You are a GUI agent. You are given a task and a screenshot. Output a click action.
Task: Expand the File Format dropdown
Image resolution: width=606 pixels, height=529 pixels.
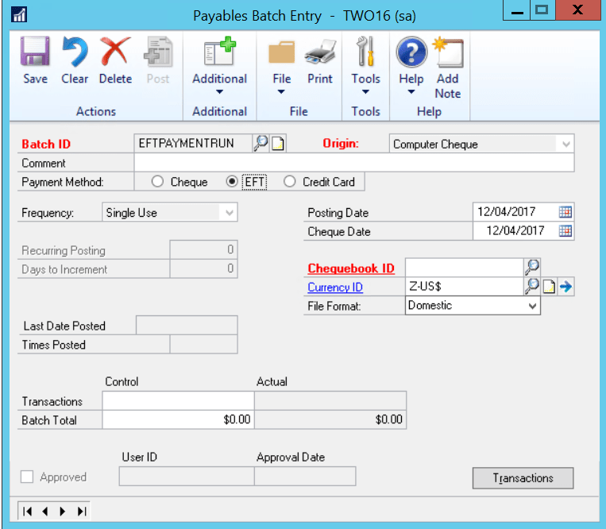tap(532, 306)
